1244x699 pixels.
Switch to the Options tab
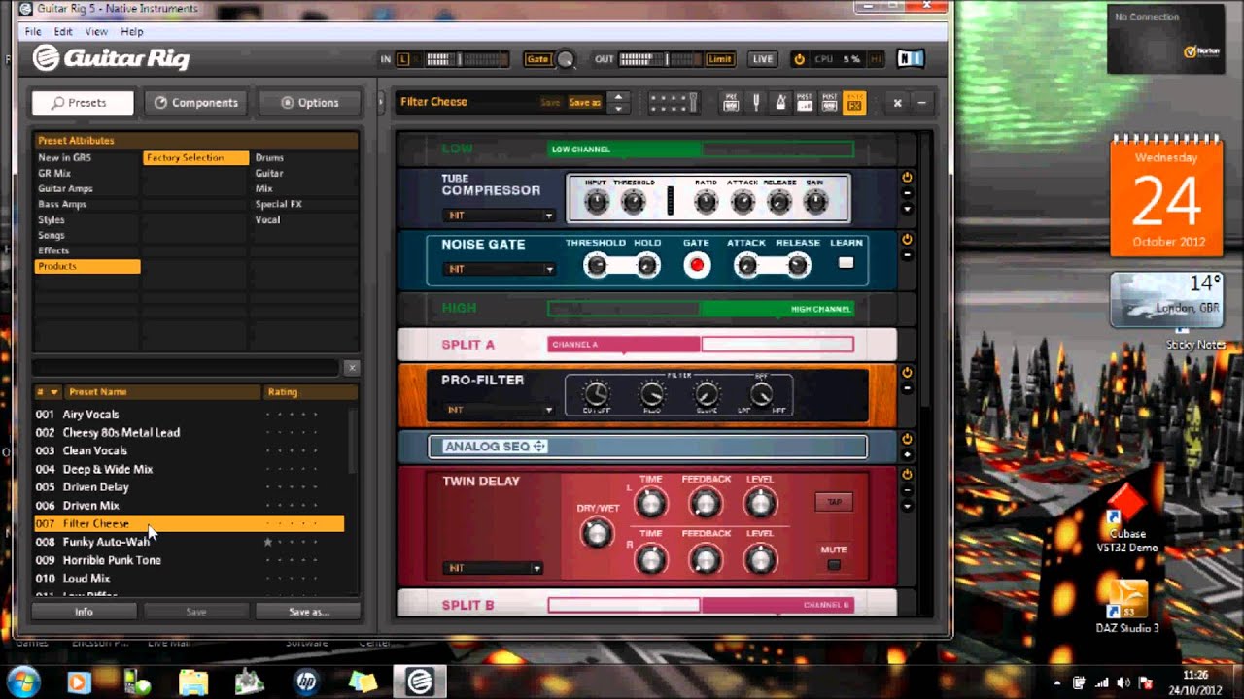coord(309,102)
